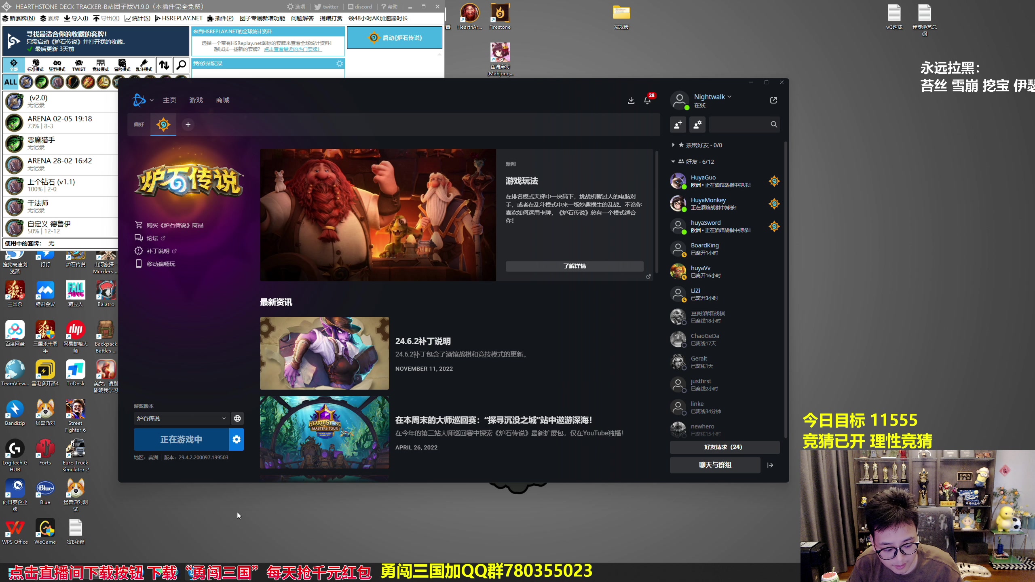The image size is (1035, 582).
Task: Open 插件(P) menu in Deck Tracker
Action: click(221, 18)
